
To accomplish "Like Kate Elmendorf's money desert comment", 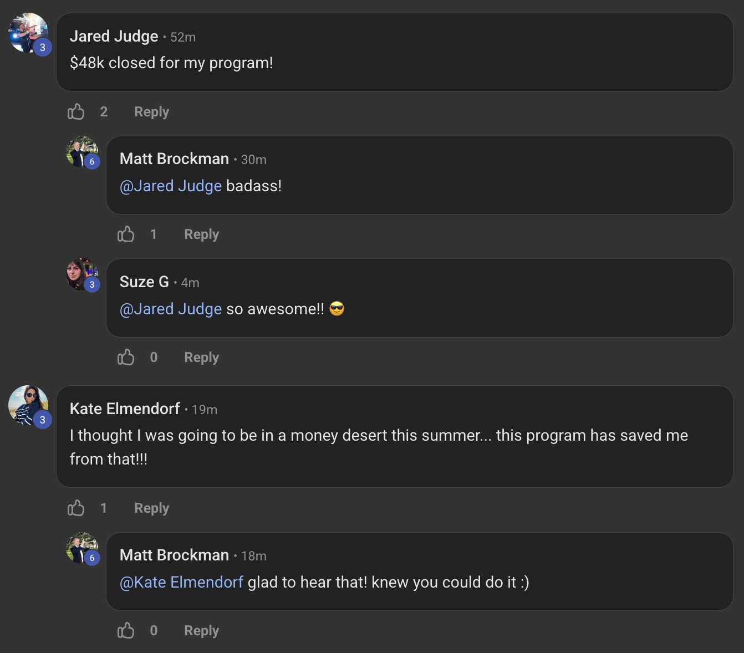I will point(76,508).
